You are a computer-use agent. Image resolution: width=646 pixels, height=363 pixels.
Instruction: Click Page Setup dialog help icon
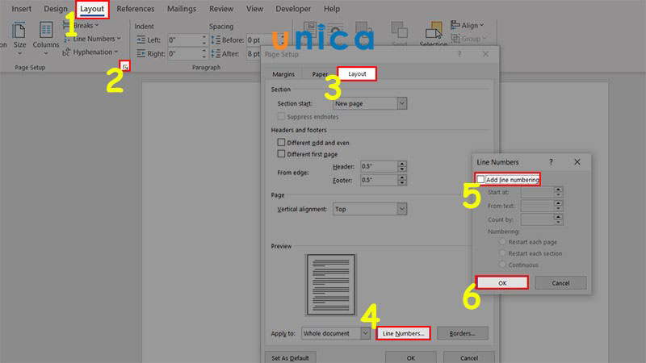[x=459, y=54]
